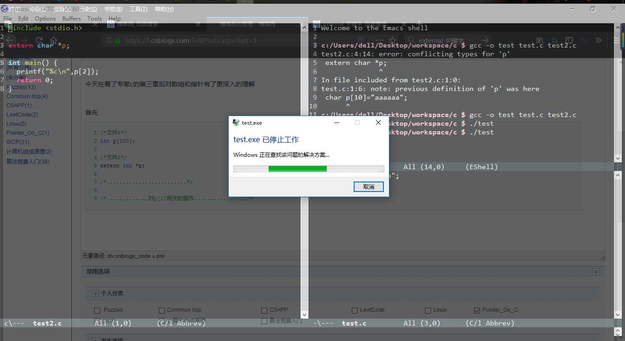Open 计算机组成原理(2) sidebar link
This screenshot has height=341, width=625.
click(x=29, y=152)
